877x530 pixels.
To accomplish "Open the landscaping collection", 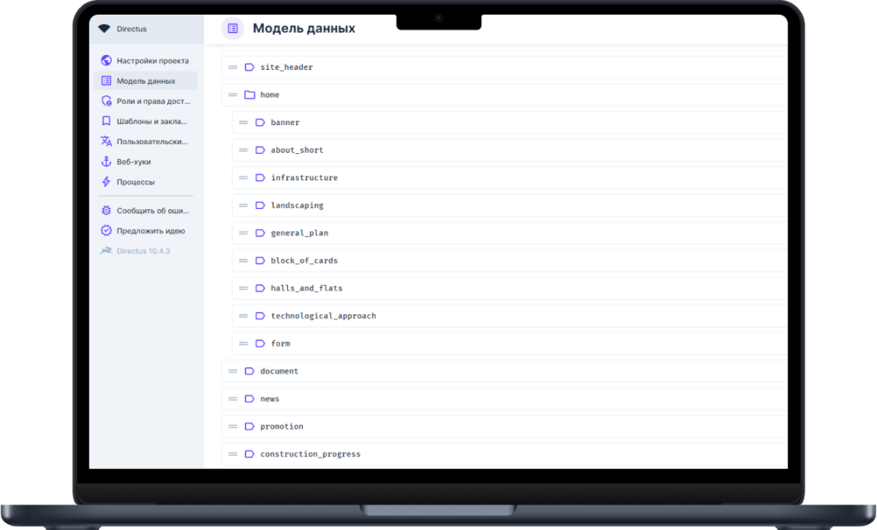I will coord(509,206).
